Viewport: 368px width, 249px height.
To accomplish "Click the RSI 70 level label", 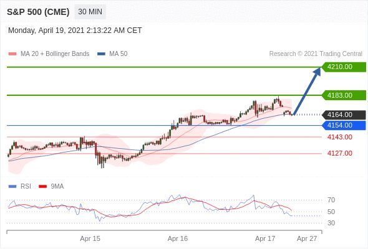I will point(331,200).
